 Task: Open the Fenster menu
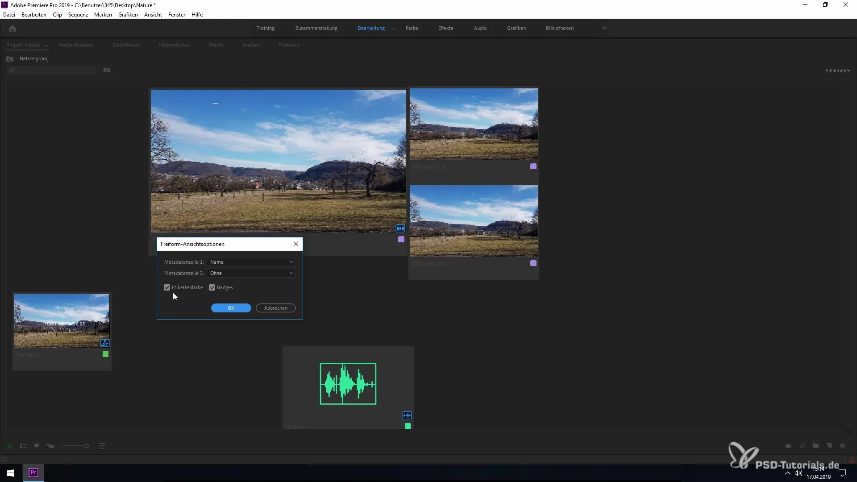177,15
